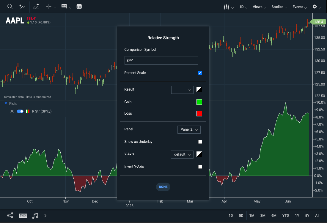Click the crosshair tool icon
The image size is (327, 223).
click(x=49, y=7)
